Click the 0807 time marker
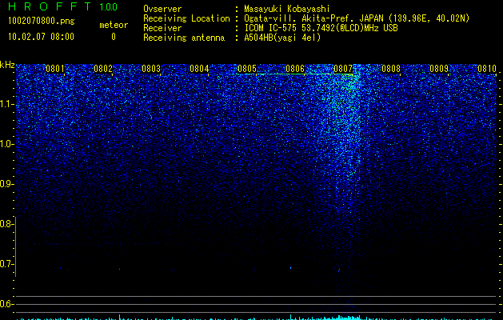 point(343,69)
